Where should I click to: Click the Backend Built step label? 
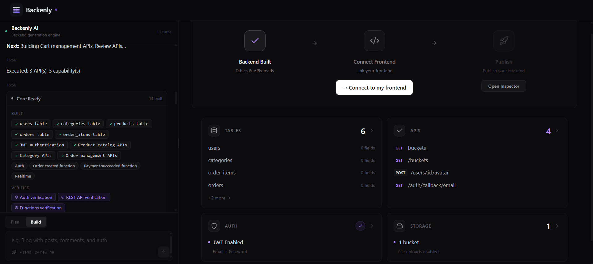pos(255,62)
